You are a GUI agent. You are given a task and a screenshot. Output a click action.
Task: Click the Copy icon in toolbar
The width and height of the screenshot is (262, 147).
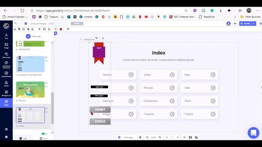click(x=19, y=29)
